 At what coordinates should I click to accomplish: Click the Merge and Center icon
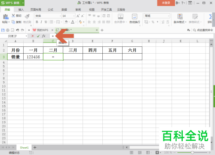pos(120,16)
